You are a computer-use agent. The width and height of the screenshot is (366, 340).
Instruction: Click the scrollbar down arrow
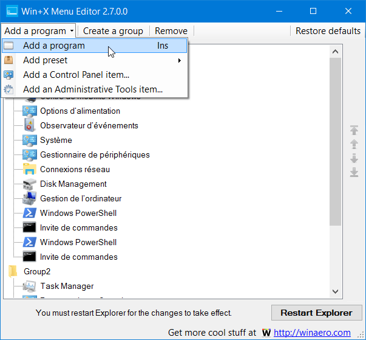point(336,291)
